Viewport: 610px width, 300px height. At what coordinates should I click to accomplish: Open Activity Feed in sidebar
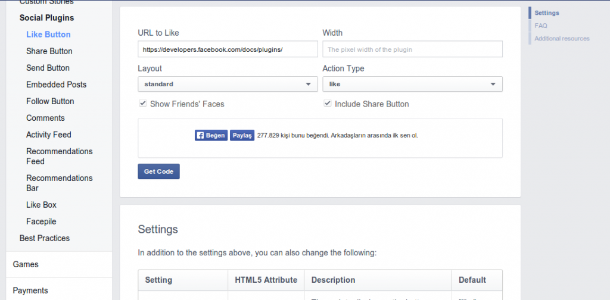pyautogui.click(x=49, y=135)
